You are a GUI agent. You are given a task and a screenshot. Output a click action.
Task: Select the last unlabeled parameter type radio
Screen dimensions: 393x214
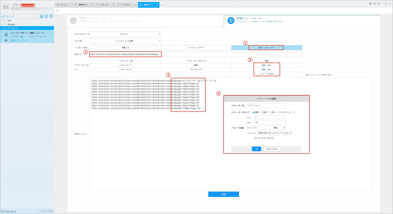pos(294,112)
